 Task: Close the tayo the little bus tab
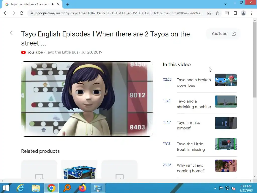[58, 4]
